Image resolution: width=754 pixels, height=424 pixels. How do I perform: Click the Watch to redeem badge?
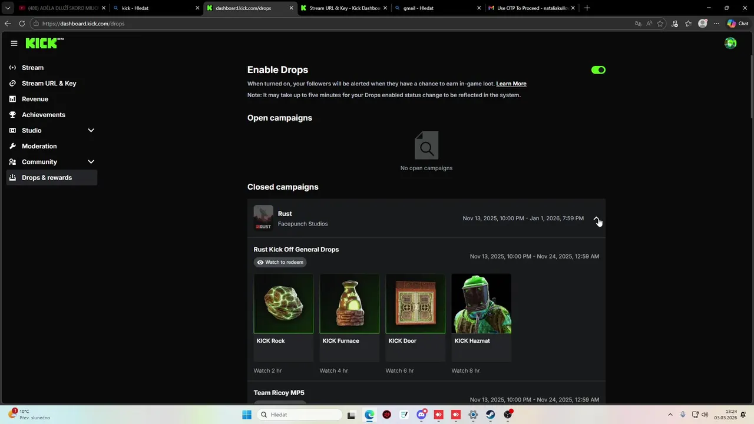[280, 262]
